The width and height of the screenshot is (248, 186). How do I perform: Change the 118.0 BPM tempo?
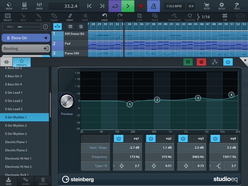(x=174, y=6)
